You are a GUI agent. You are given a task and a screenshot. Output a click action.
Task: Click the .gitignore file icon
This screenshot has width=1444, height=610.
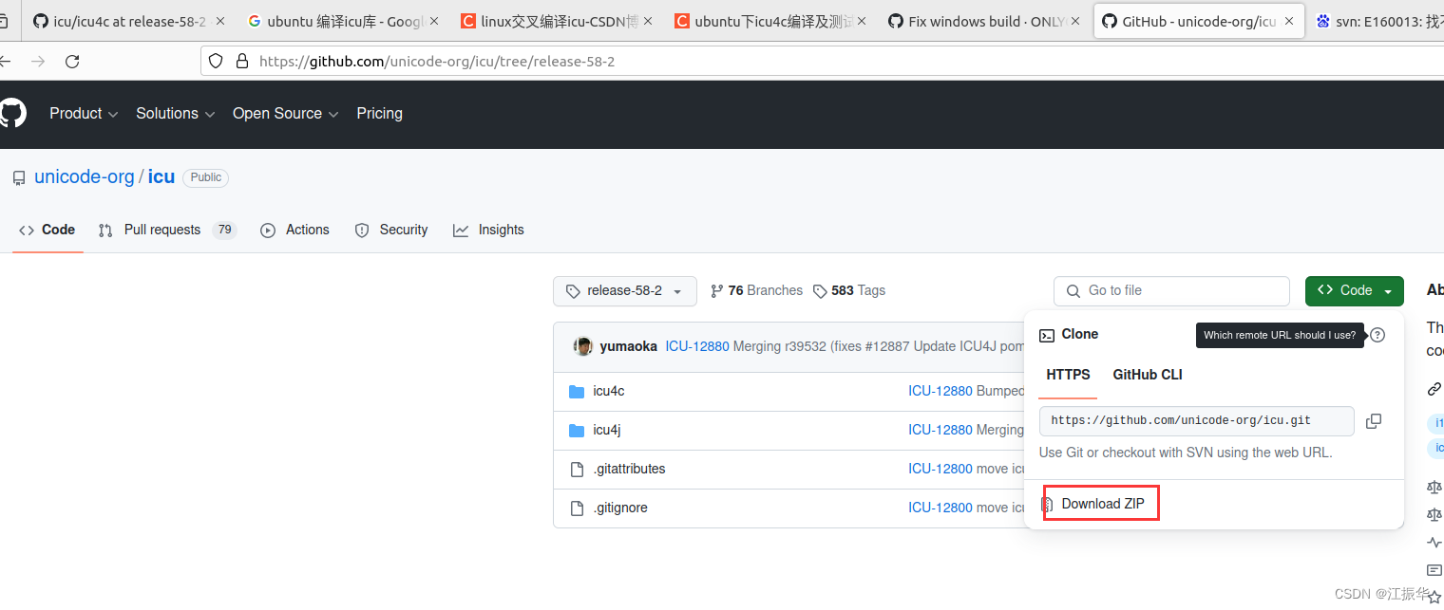pos(576,508)
